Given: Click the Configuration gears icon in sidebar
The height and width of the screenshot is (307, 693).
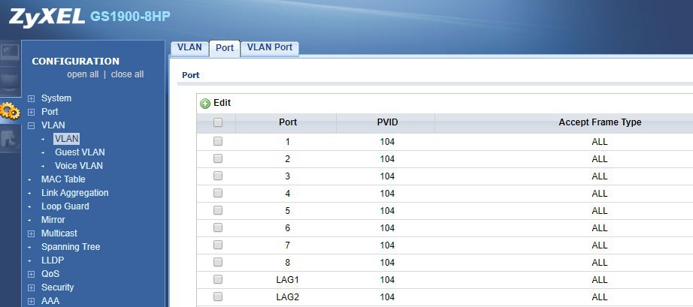Looking at the screenshot, I should point(10,112).
